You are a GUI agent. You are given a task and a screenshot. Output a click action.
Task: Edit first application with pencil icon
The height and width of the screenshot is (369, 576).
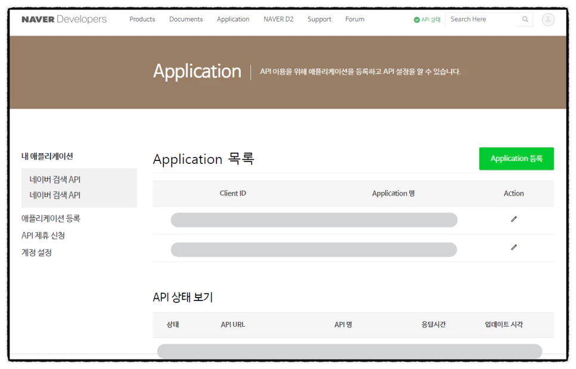tap(514, 219)
